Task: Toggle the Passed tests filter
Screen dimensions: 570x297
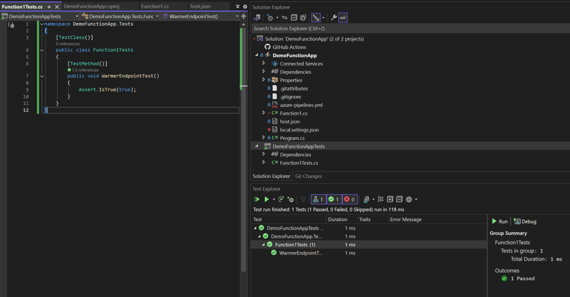Action: click(334, 199)
